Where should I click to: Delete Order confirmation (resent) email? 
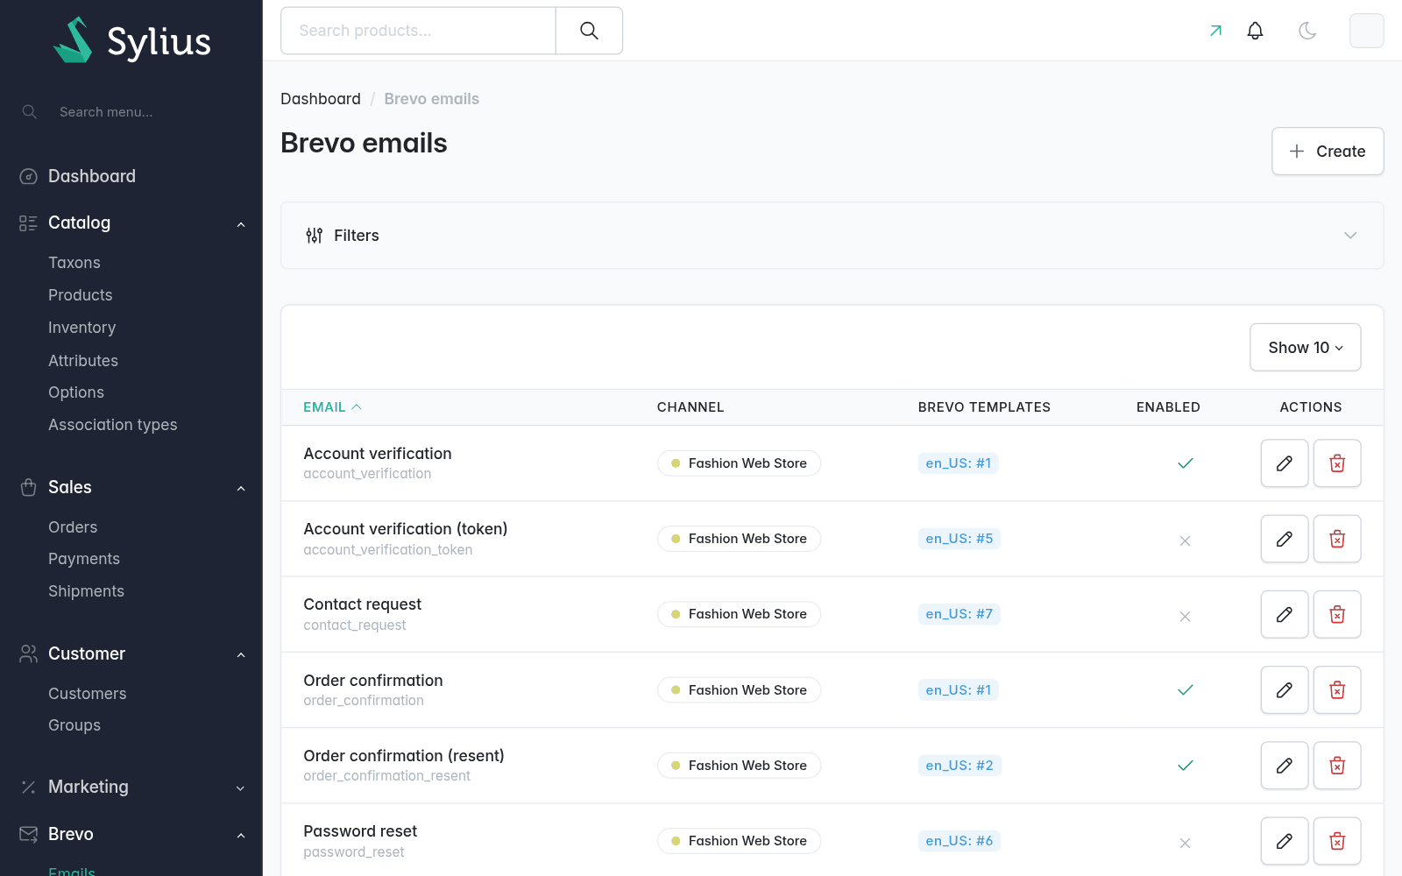pos(1337,766)
